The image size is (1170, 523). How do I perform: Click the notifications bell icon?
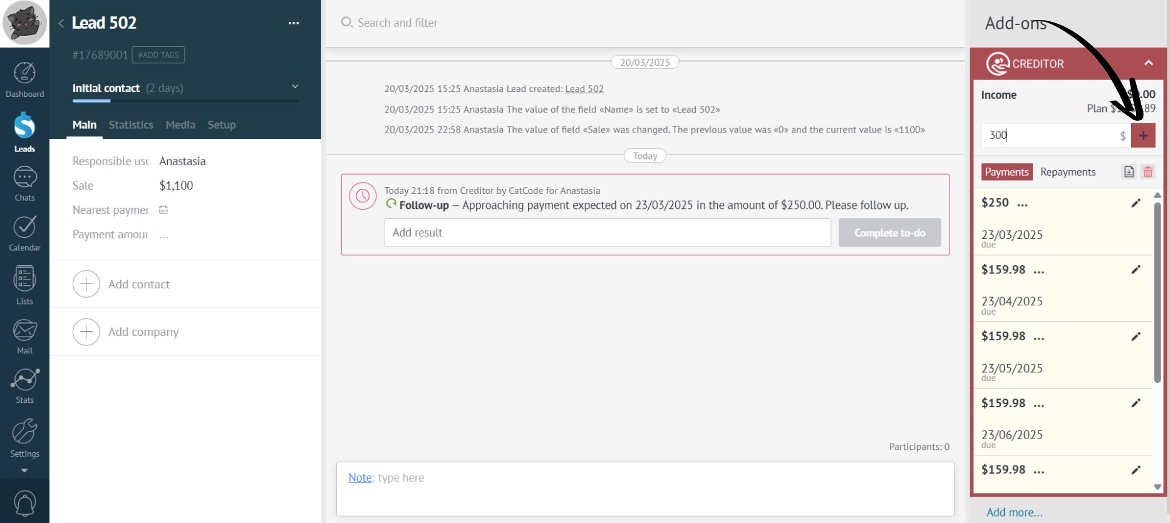[x=24, y=504]
